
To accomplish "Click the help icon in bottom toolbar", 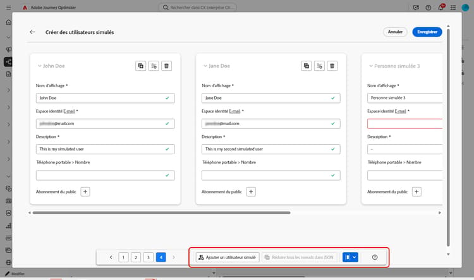I will point(375,257).
